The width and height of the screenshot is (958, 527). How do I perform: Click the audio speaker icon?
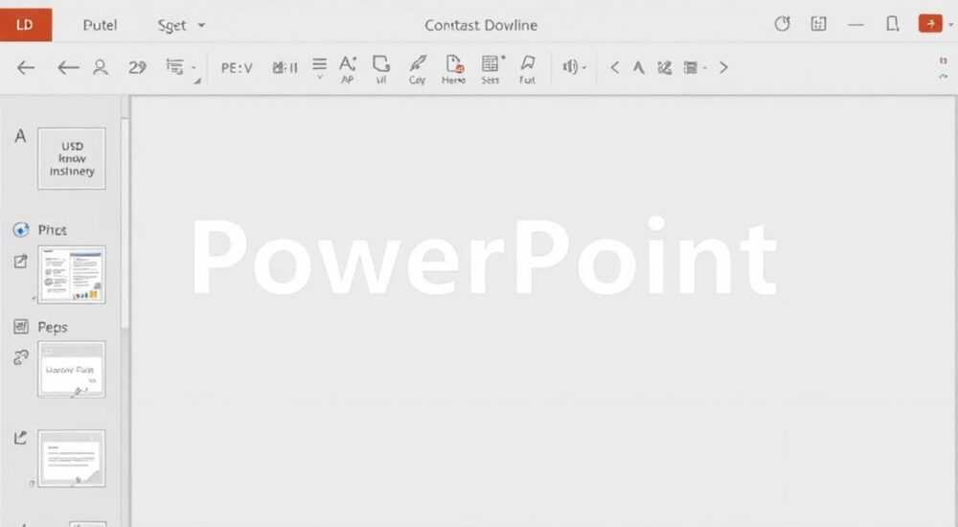[x=570, y=67]
